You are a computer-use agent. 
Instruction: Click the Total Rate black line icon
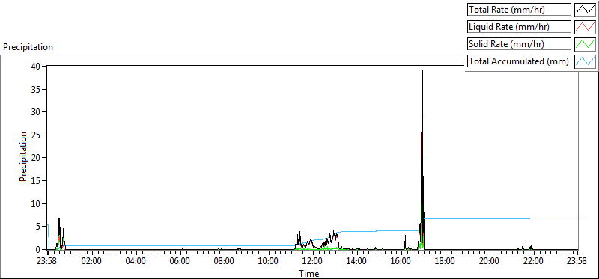585,10
